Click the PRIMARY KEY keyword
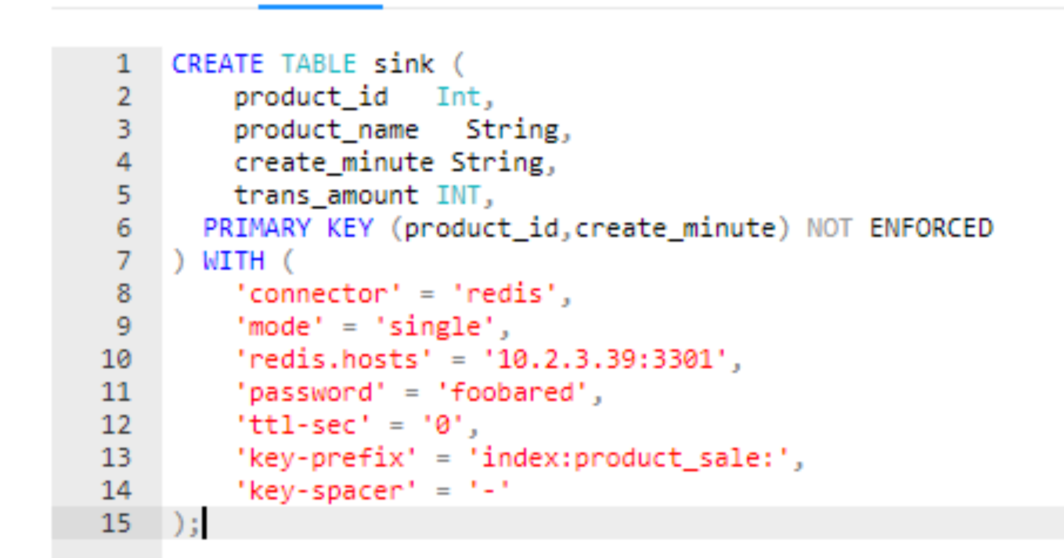 pos(288,228)
